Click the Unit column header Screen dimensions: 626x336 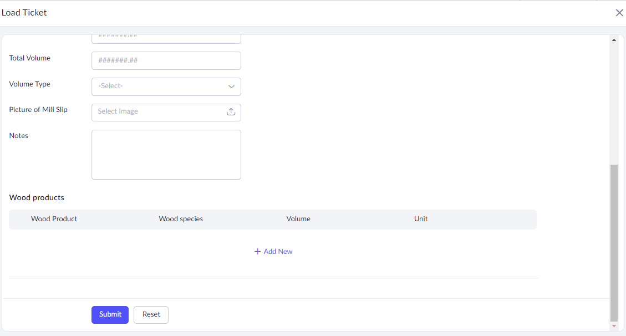pyautogui.click(x=421, y=219)
